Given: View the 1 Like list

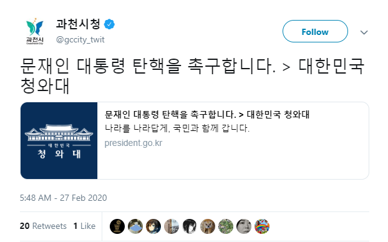Looking at the screenshot, I should pos(84,226).
